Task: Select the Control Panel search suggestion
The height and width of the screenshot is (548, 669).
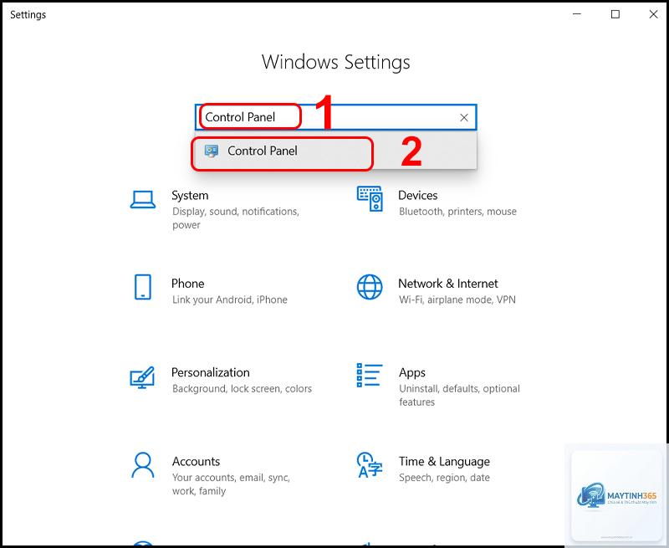Action: (x=336, y=151)
